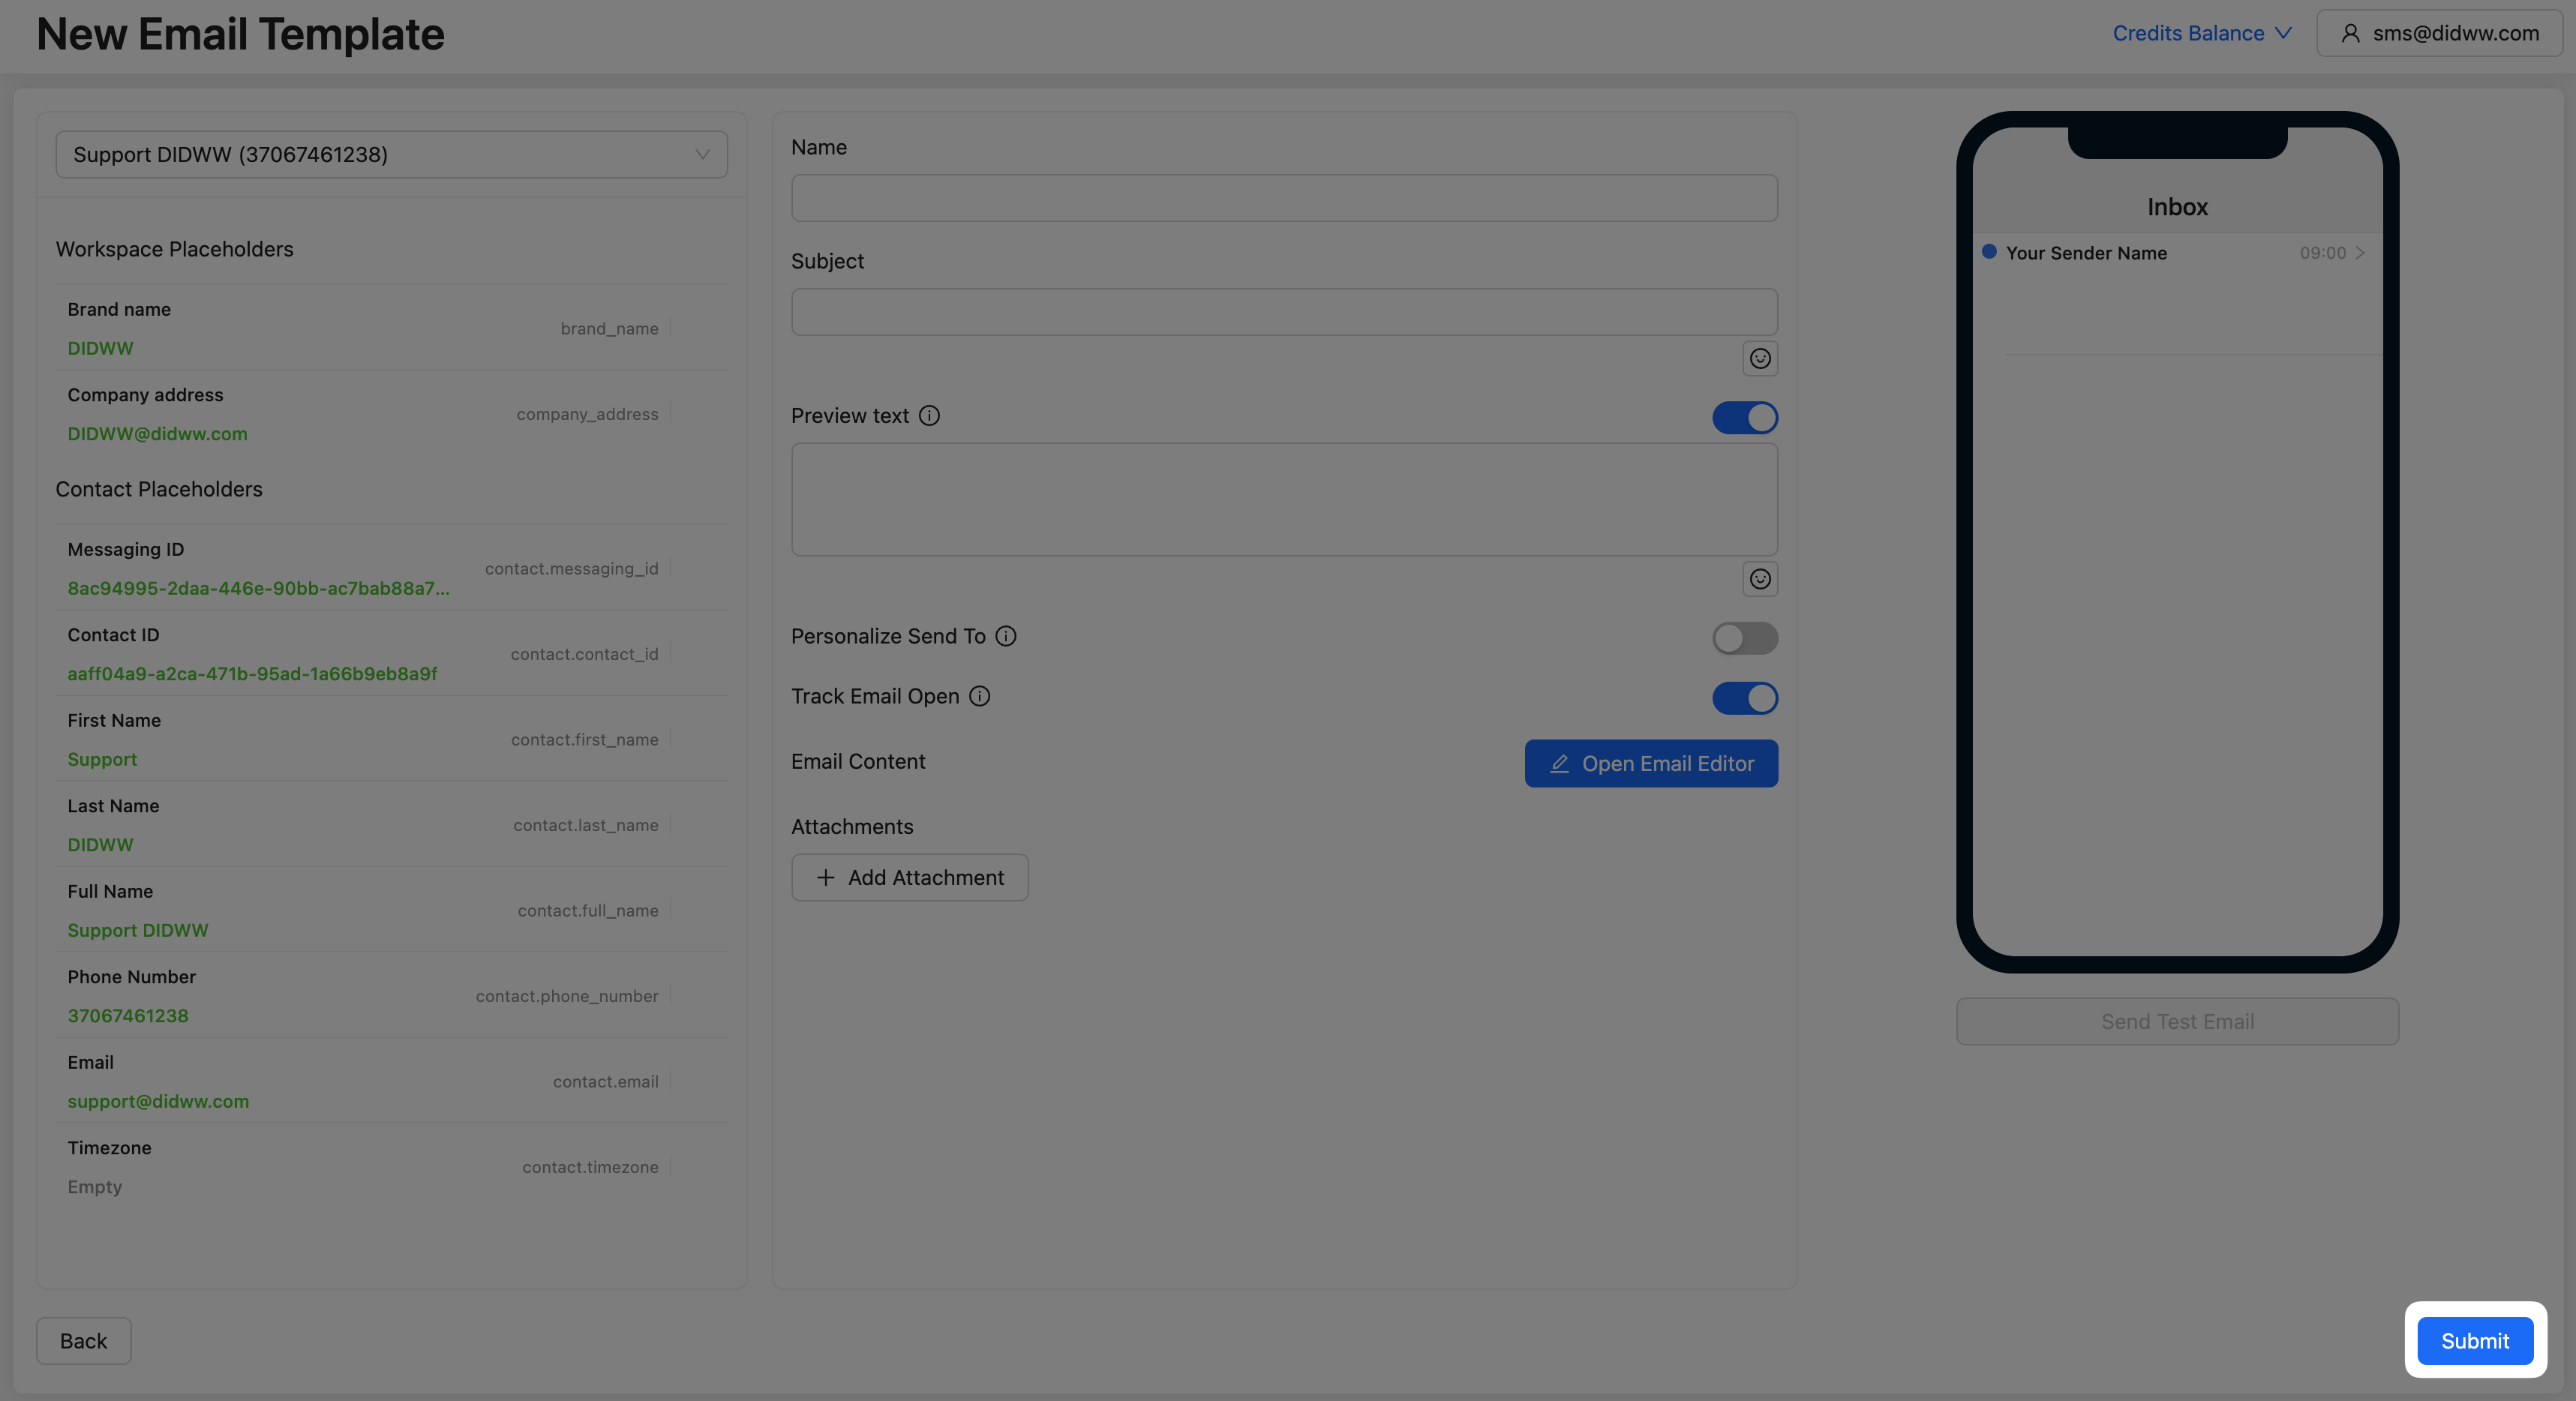
Task: Insert the contact.first_name placeholder
Action: (584, 739)
